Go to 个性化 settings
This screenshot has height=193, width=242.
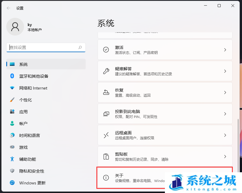[x=46, y=100]
